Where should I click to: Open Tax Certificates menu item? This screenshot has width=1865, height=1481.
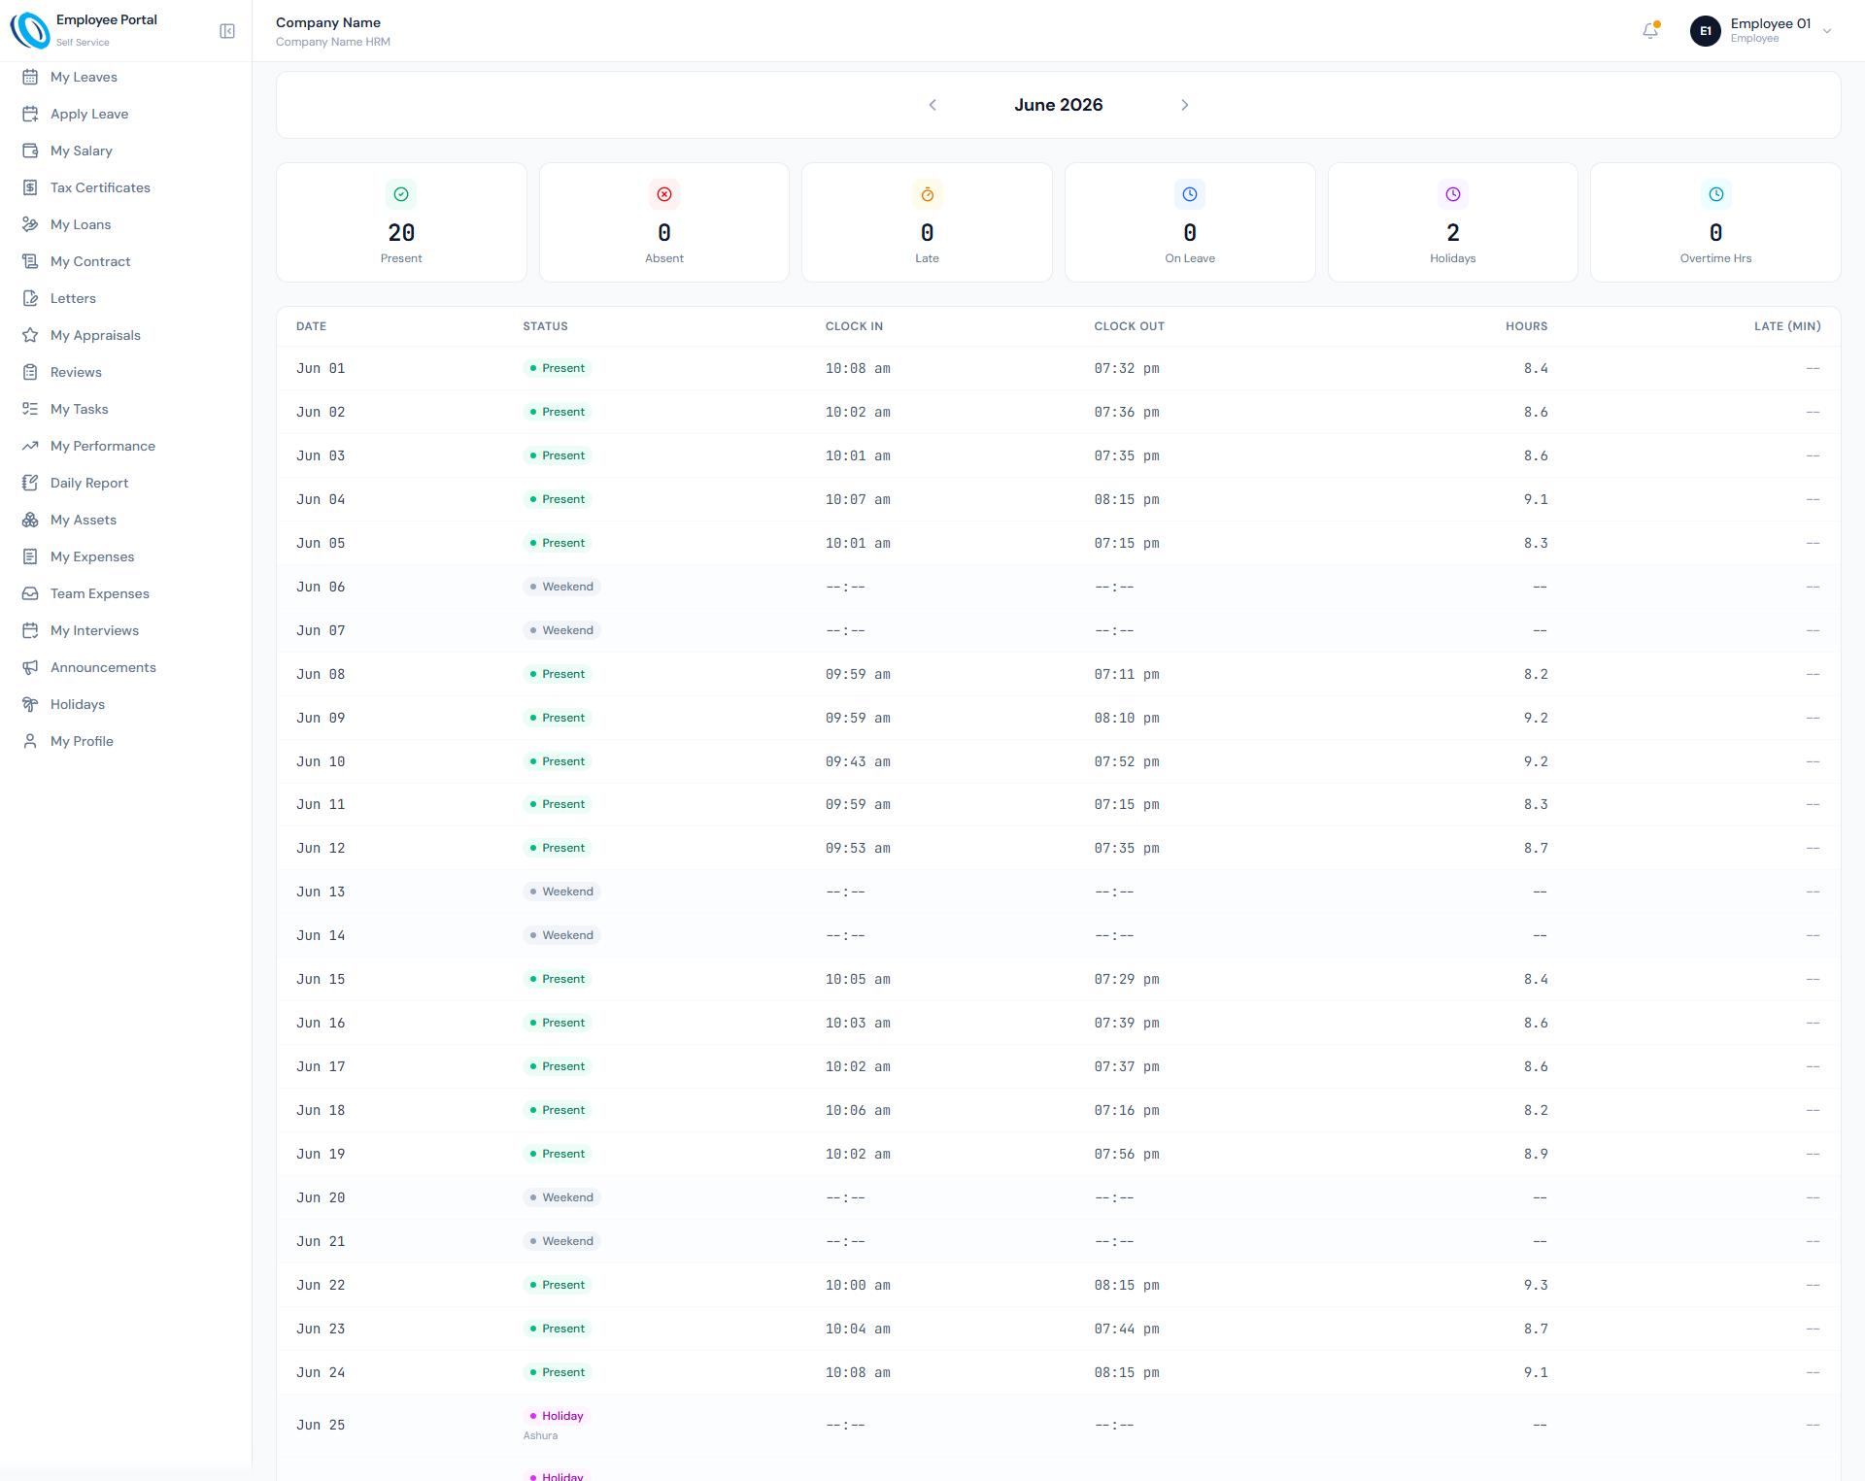[125, 187]
